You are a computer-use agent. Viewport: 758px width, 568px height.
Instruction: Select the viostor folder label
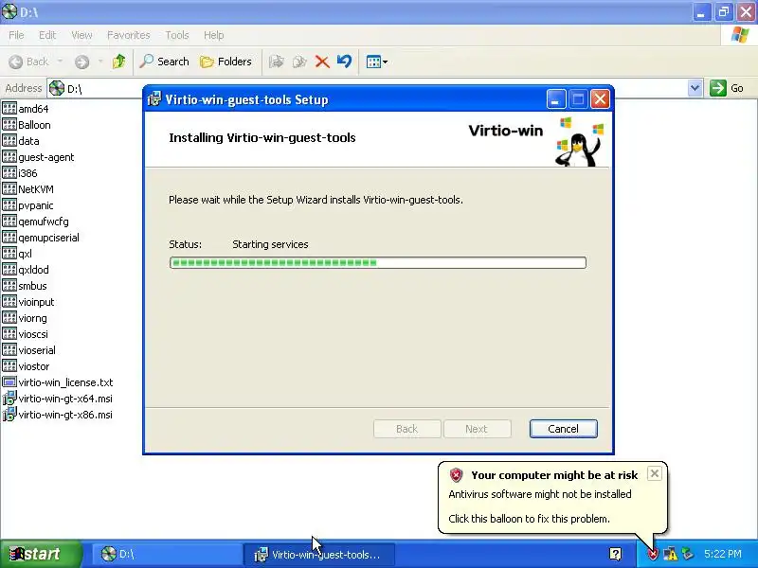tap(34, 366)
